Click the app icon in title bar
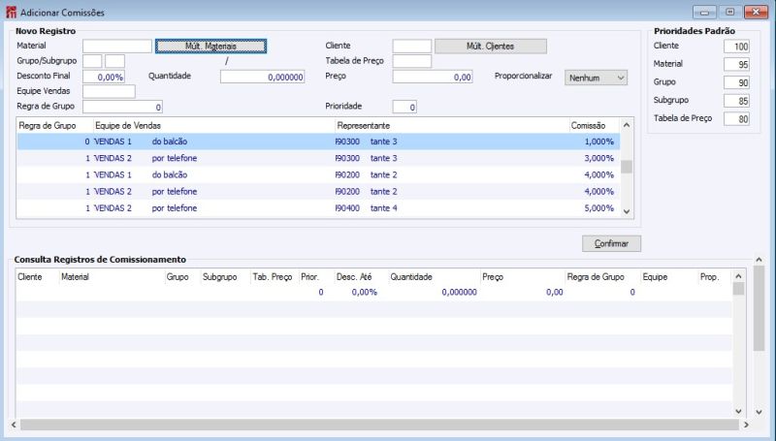The image size is (776, 441). click(11, 13)
